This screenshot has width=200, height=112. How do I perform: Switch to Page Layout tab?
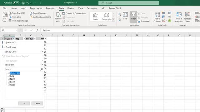36,8
